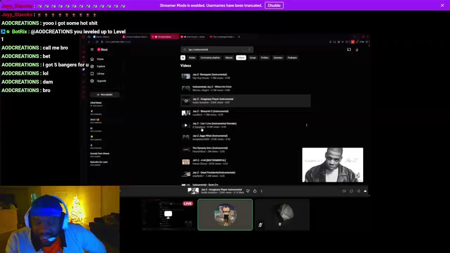Open the Liked Music playlist
This screenshot has height=253, width=450.
click(96, 104)
